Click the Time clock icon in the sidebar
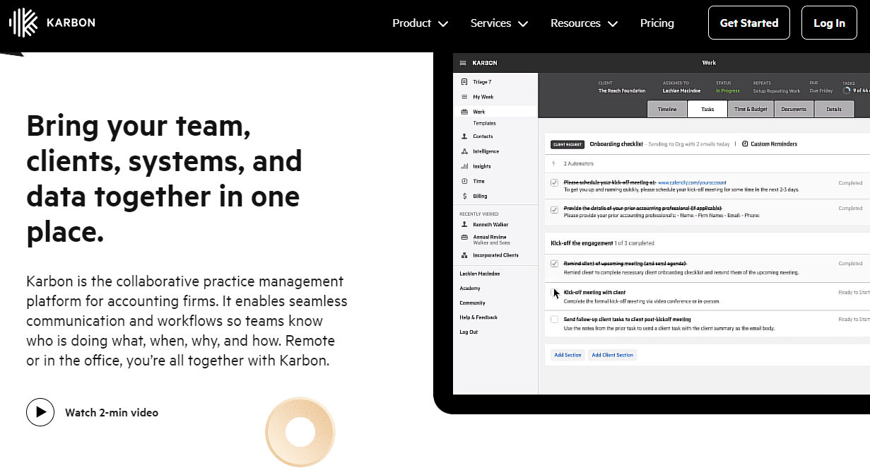 (464, 181)
